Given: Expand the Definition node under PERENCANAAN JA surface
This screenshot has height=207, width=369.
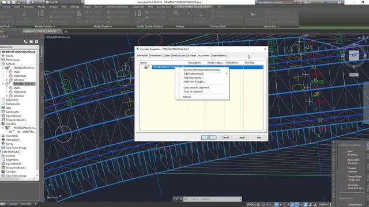Looking at the screenshot, I should pyautogui.click(x=7, y=80).
